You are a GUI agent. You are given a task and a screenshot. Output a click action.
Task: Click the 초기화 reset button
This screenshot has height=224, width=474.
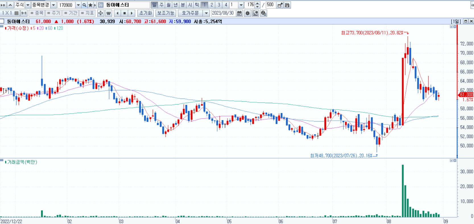[x=146, y=13]
